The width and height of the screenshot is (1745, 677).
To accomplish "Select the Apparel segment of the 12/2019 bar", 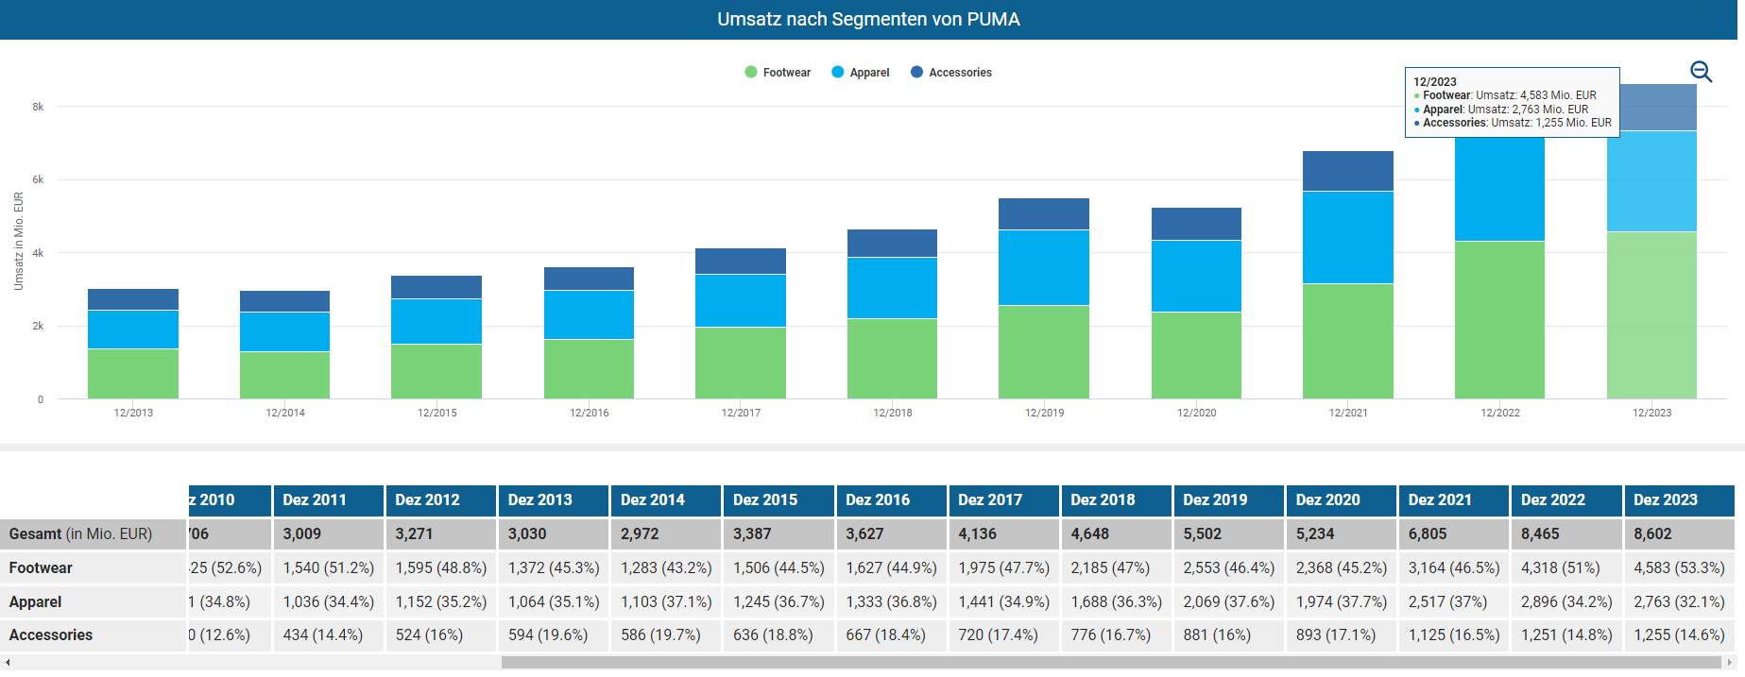I will coord(1044,268).
